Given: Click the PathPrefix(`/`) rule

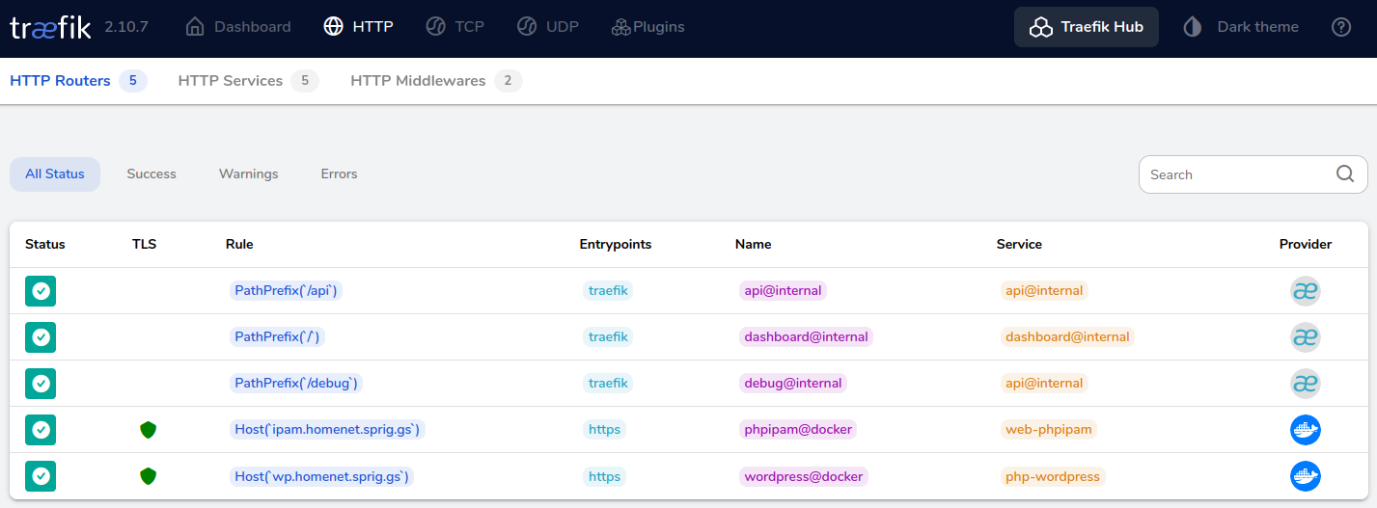Looking at the screenshot, I should tap(278, 336).
